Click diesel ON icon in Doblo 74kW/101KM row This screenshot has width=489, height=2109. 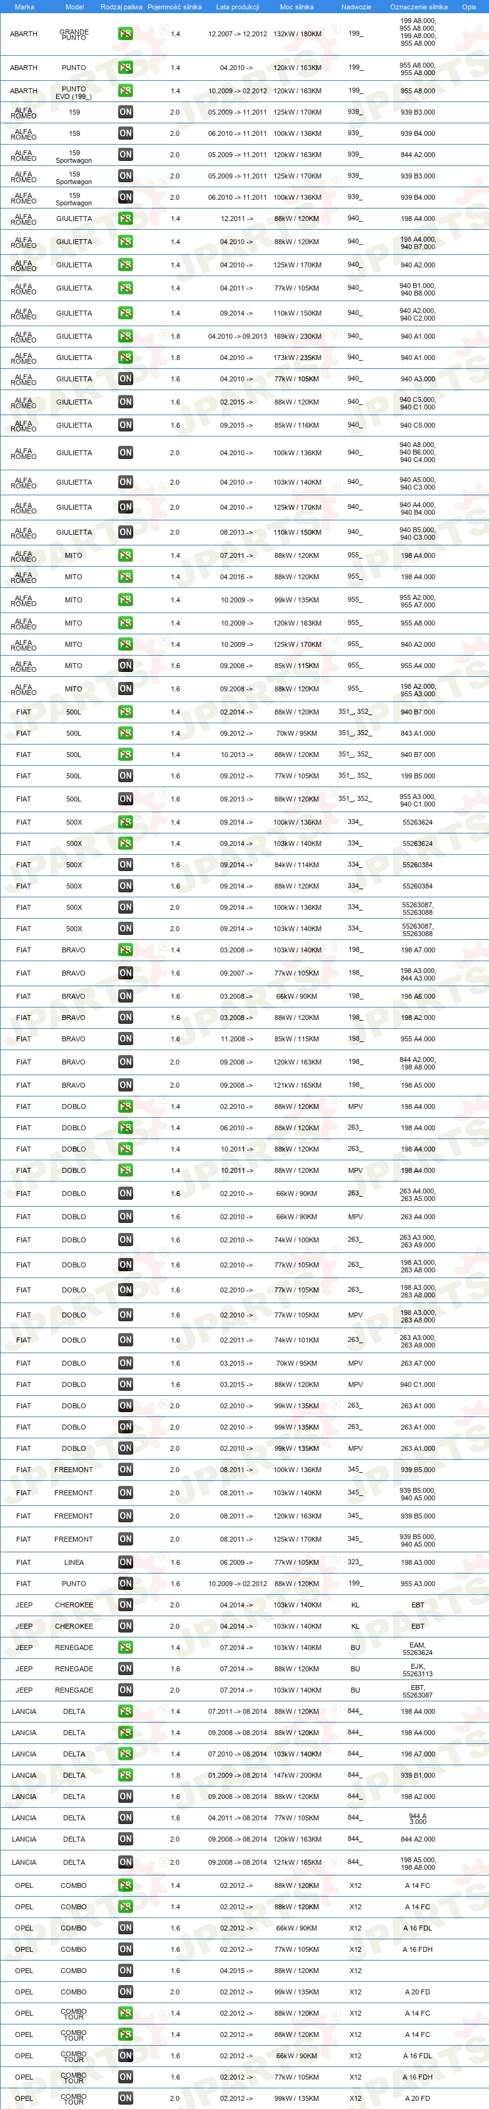point(125,1340)
